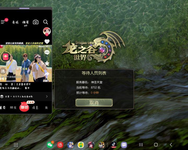
Task: Like the video with the heart icon
Action: tap(47, 42)
